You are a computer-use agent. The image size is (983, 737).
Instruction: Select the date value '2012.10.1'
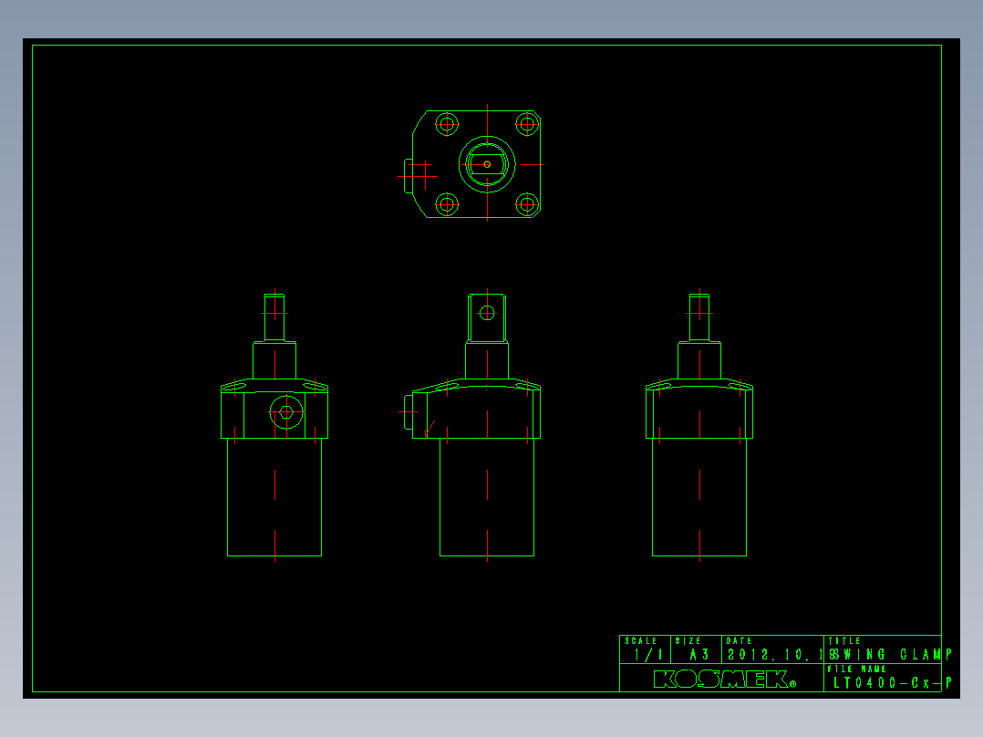click(775, 655)
